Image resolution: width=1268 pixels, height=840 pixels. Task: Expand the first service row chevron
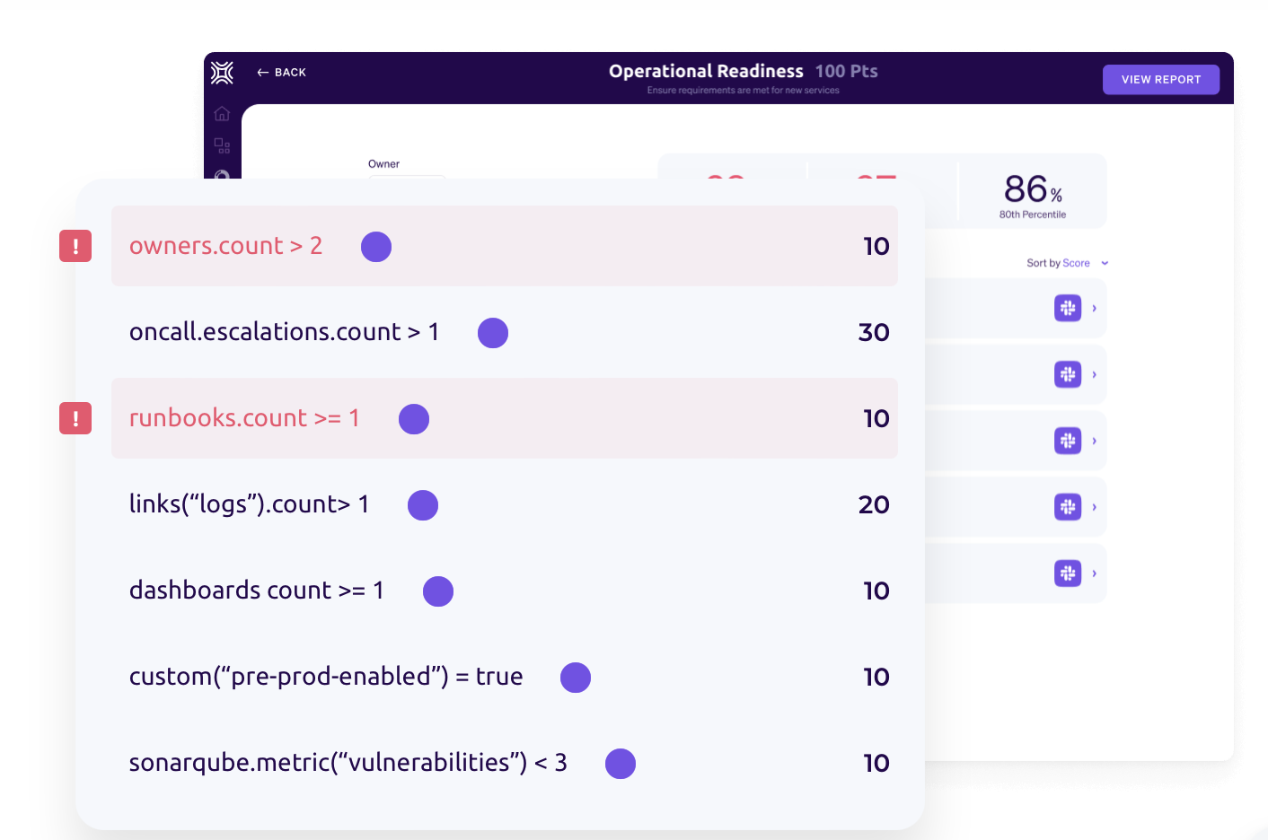[x=1094, y=308]
